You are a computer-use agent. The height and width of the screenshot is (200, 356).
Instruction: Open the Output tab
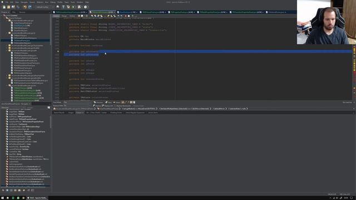tap(80, 112)
